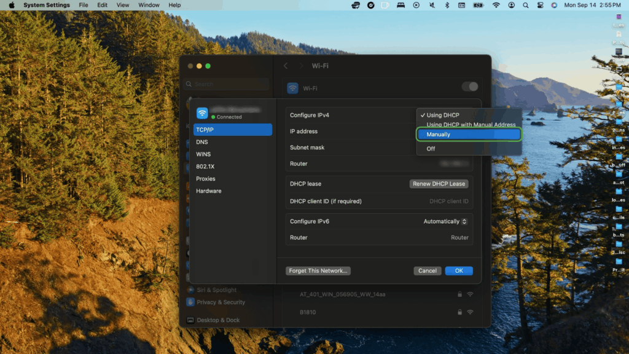Click the calendar window menu bar icon

click(462, 5)
